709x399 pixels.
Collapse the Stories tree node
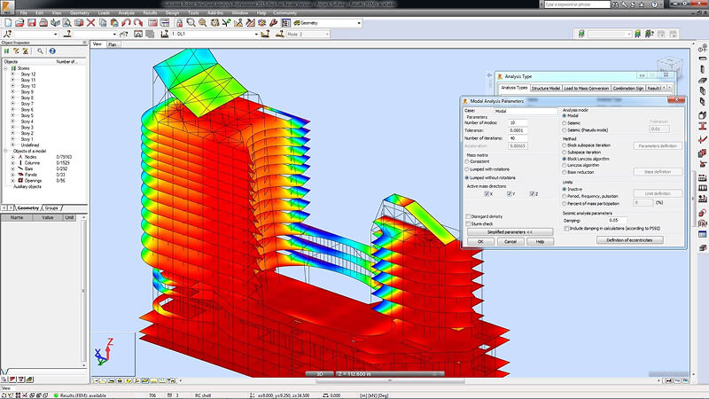[6, 68]
